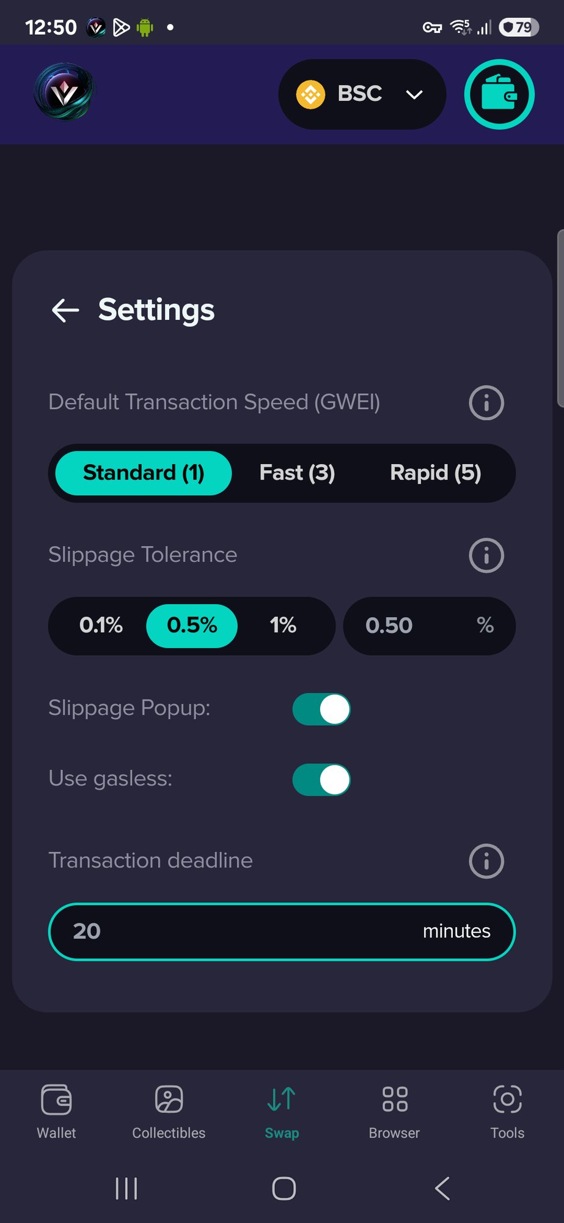Show info for Transaction deadline
564x1223 pixels.
[x=486, y=861]
